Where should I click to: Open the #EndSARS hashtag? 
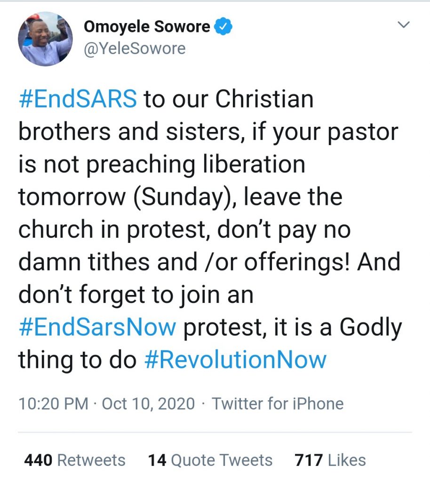tap(78, 100)
